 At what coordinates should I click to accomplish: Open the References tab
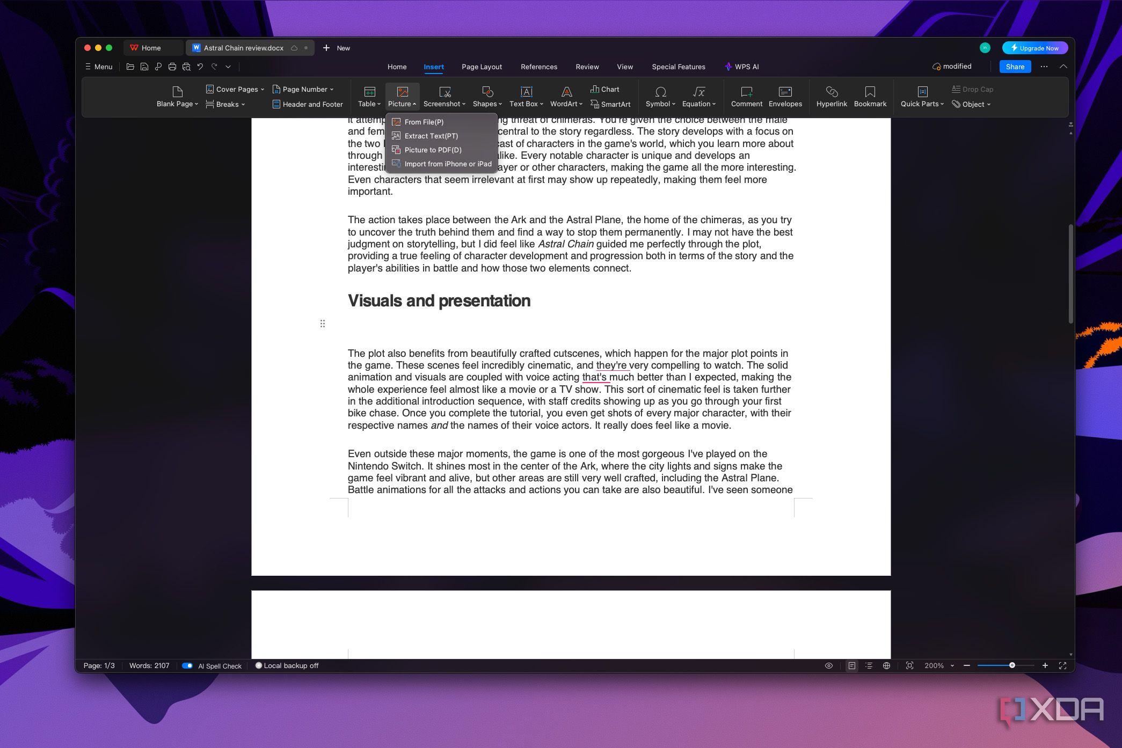coord(538,67)
